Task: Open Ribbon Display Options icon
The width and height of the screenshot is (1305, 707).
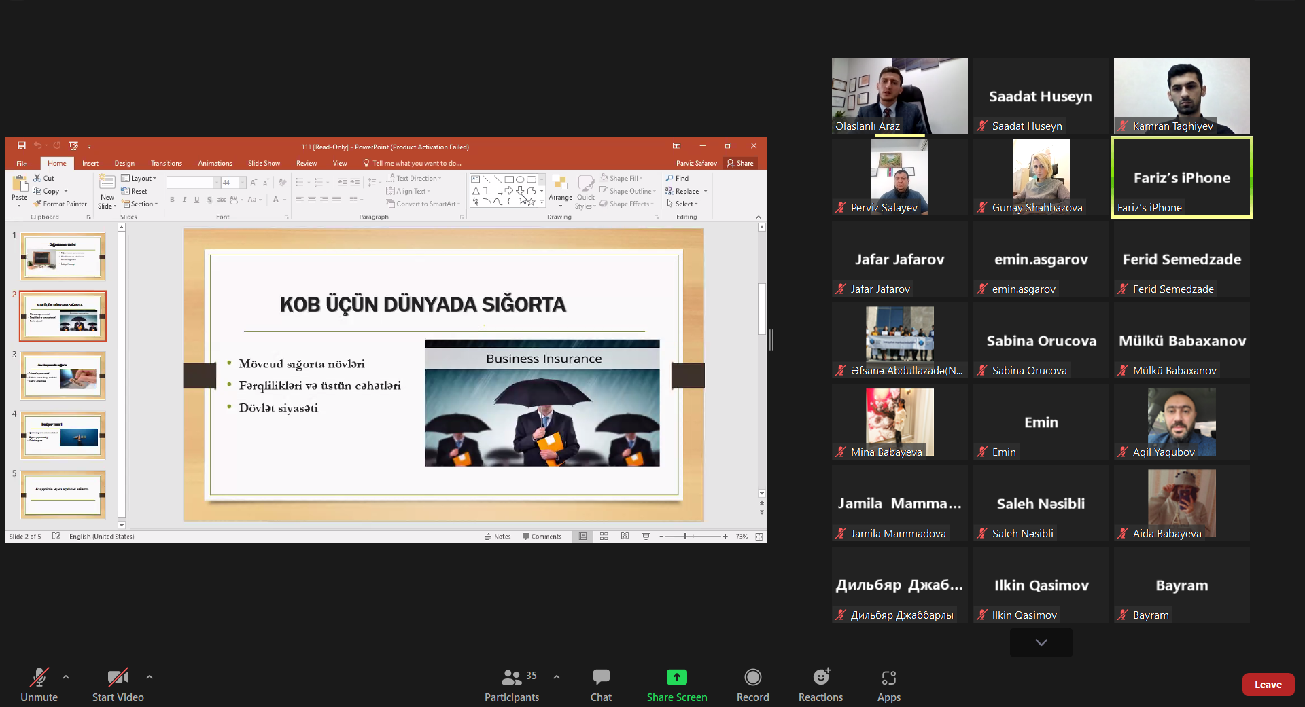Action: (676, 146)
